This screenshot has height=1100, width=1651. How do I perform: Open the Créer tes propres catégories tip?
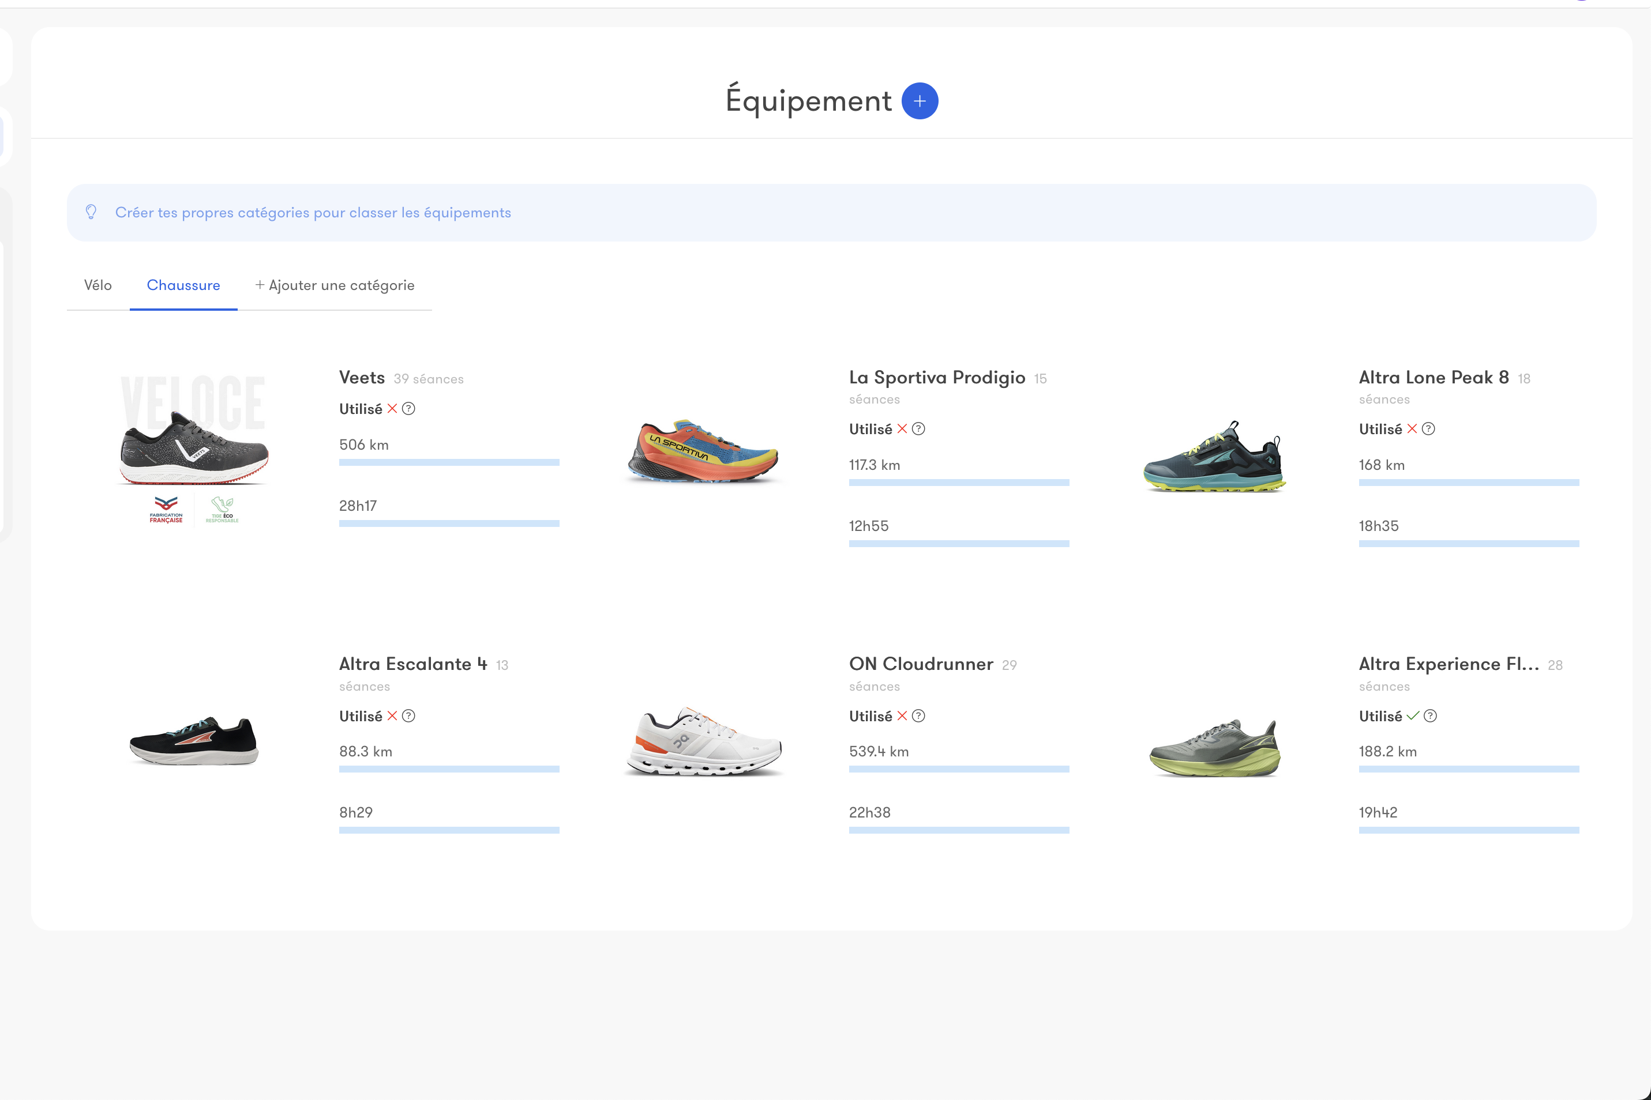[313, 213]
